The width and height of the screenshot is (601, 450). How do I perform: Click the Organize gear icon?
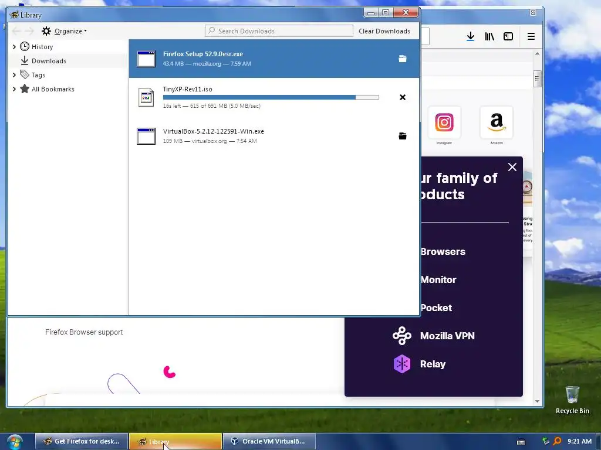pos(46,31)
